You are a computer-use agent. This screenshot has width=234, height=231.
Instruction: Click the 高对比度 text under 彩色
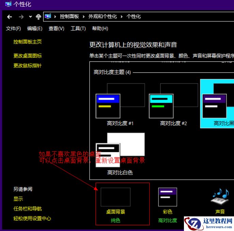pyautogui.click(x=168, y=220)
